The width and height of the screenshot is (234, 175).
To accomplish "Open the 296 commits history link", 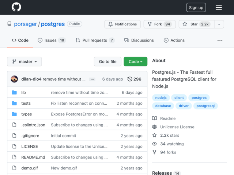I will (134, 79).
